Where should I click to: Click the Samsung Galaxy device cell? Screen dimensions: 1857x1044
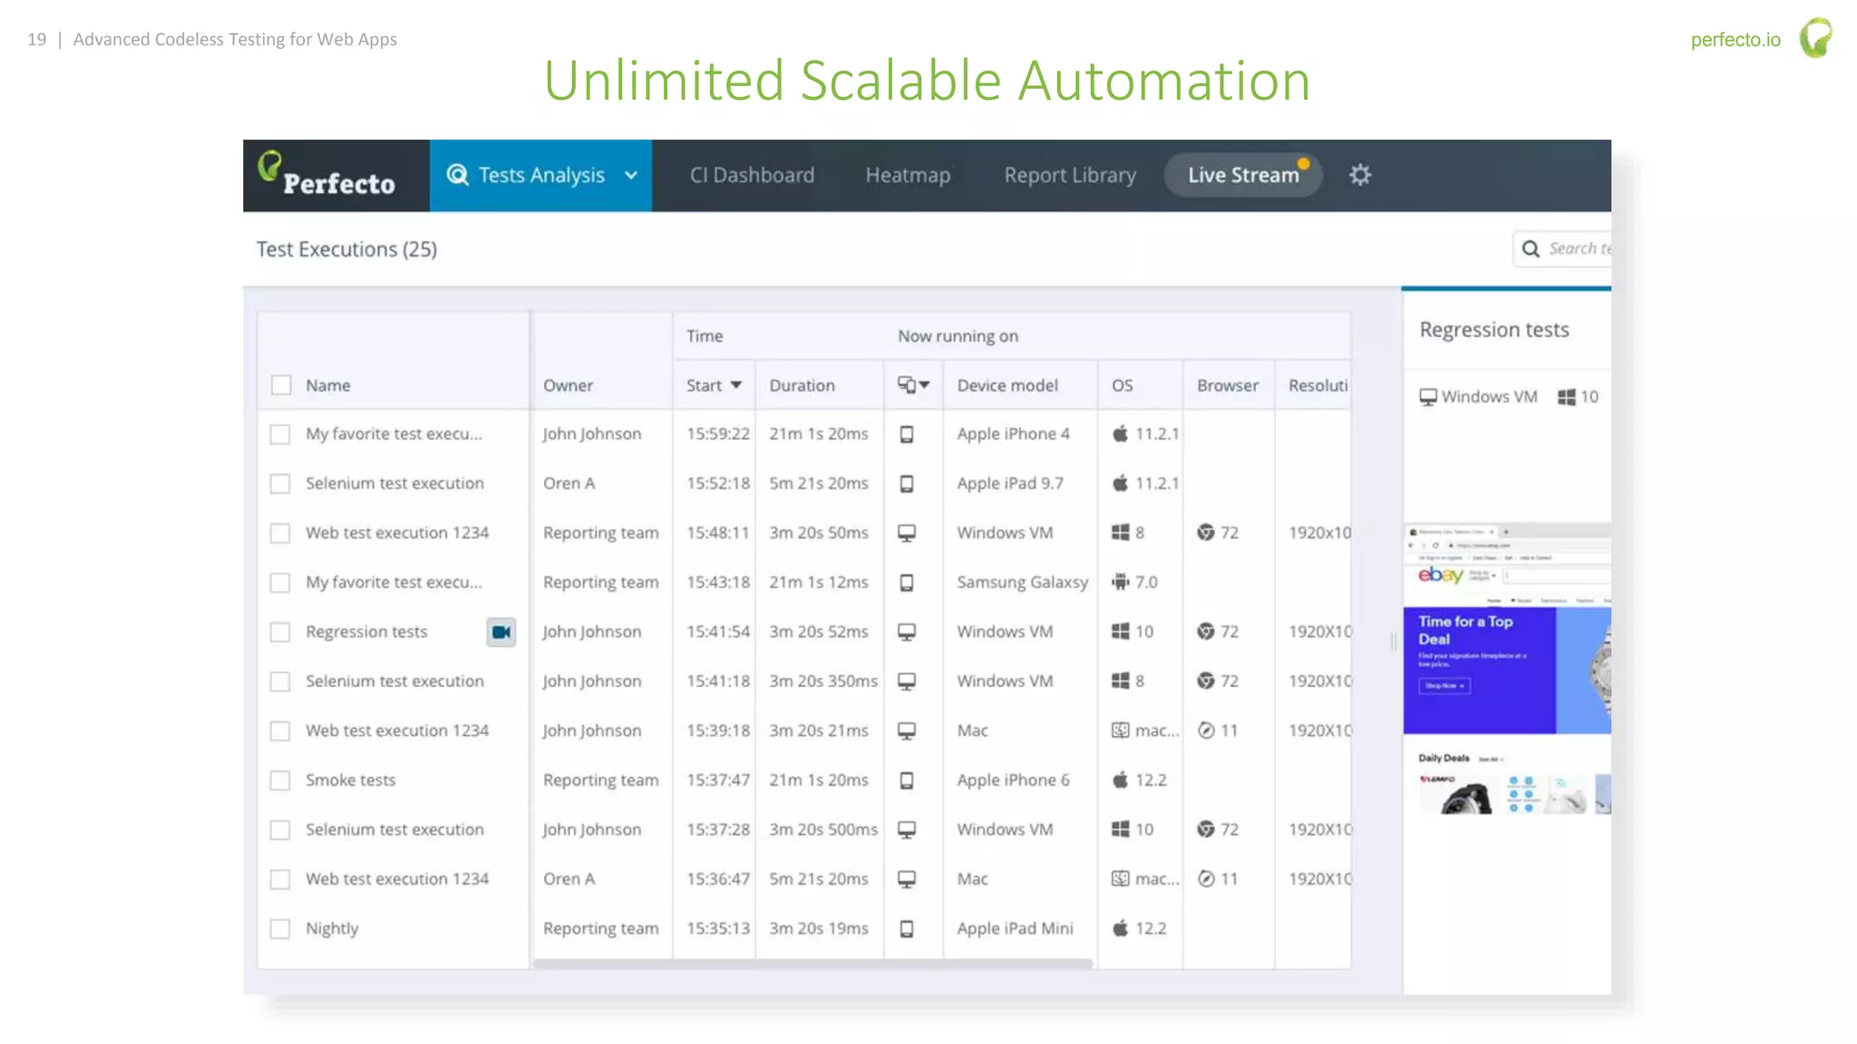(1022, 583)
